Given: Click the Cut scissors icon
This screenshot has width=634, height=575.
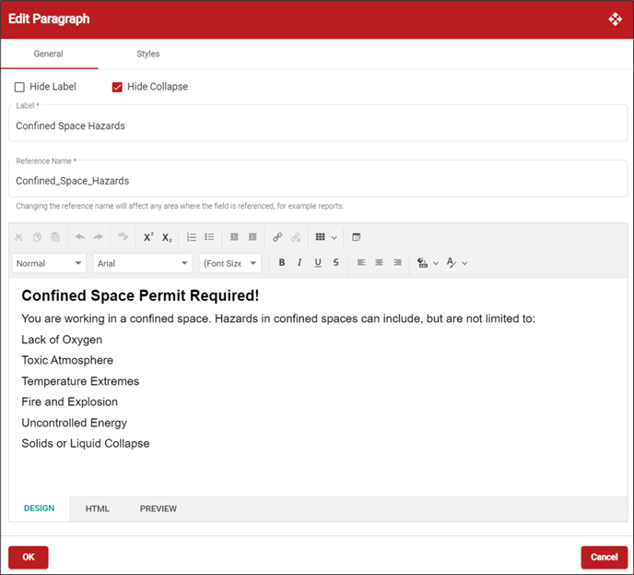Looking at the screenshot, I should [x=18, y=237].
